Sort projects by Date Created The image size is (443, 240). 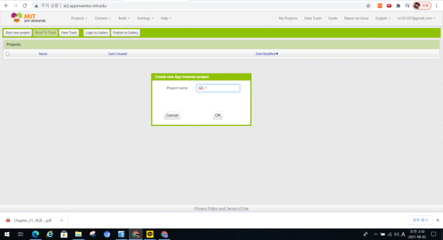click(117, 54)
